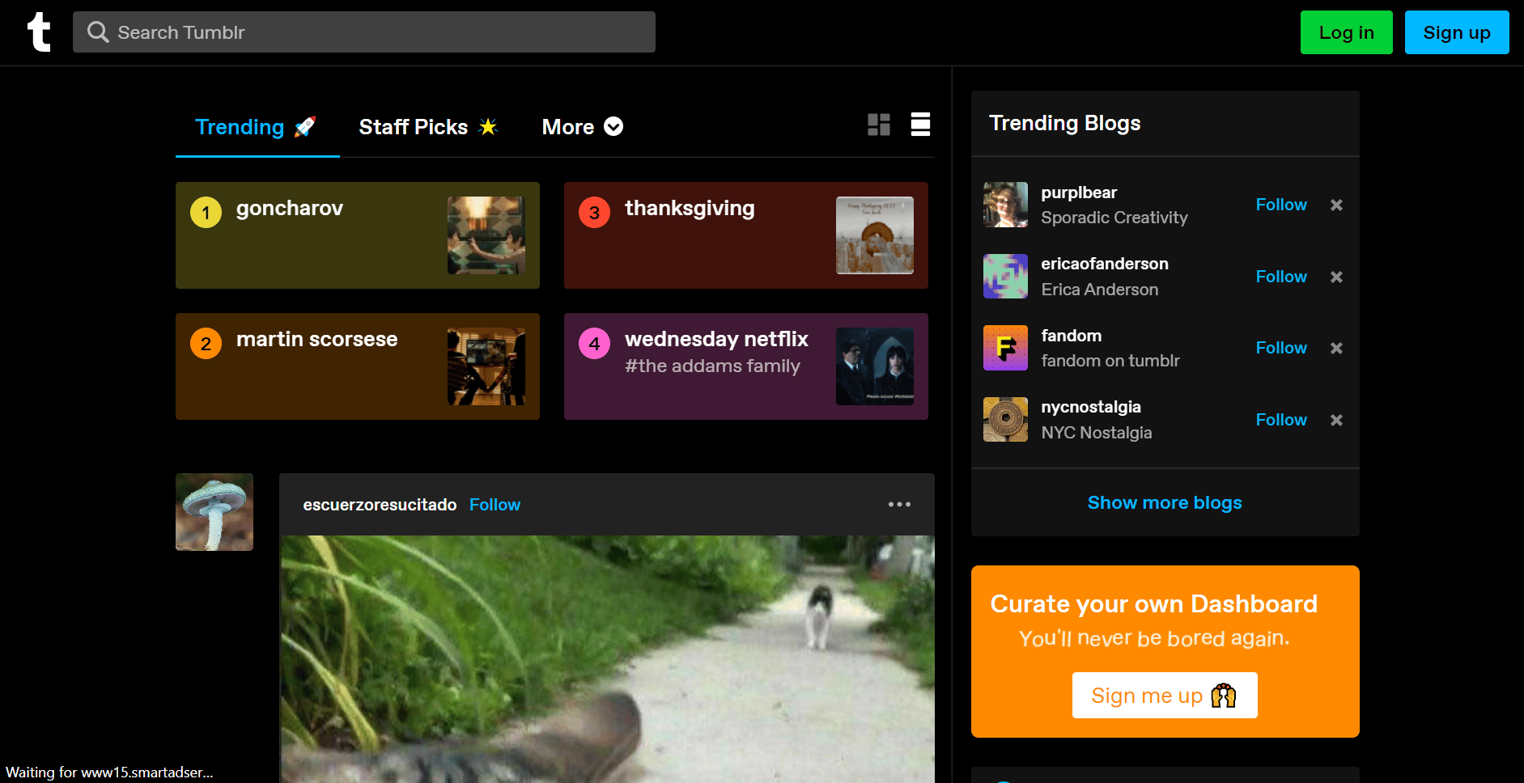Screen dimensions: 1524x783
Task: Dismiss nycnostalgia from trending blogs
Action: (x=1336, y=420)
